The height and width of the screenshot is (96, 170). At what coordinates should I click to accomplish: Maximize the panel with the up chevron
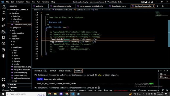tap(164, 71)
